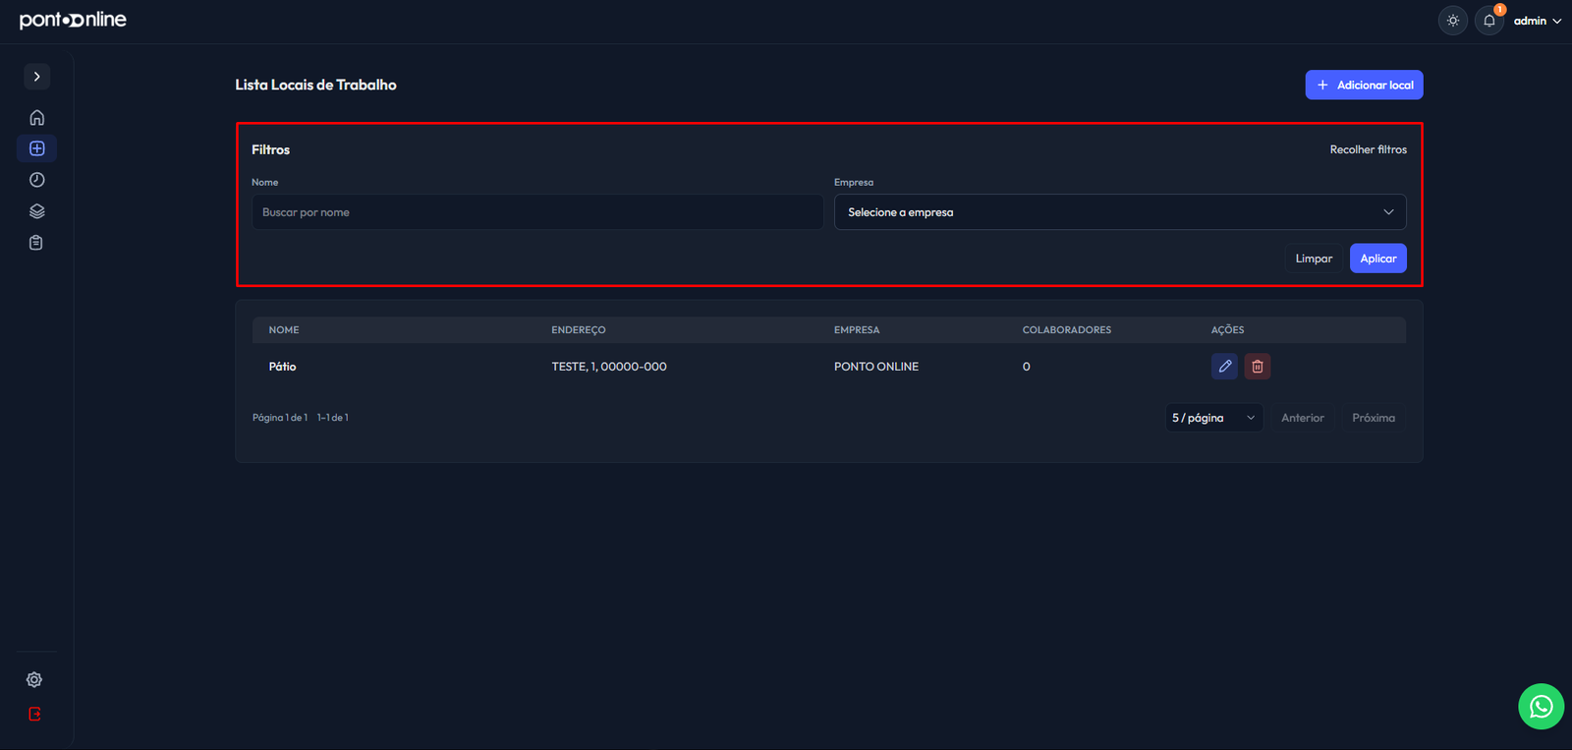Click the Aplicar filter button
Screen dimensions: 1572x750
(1378, 259)
